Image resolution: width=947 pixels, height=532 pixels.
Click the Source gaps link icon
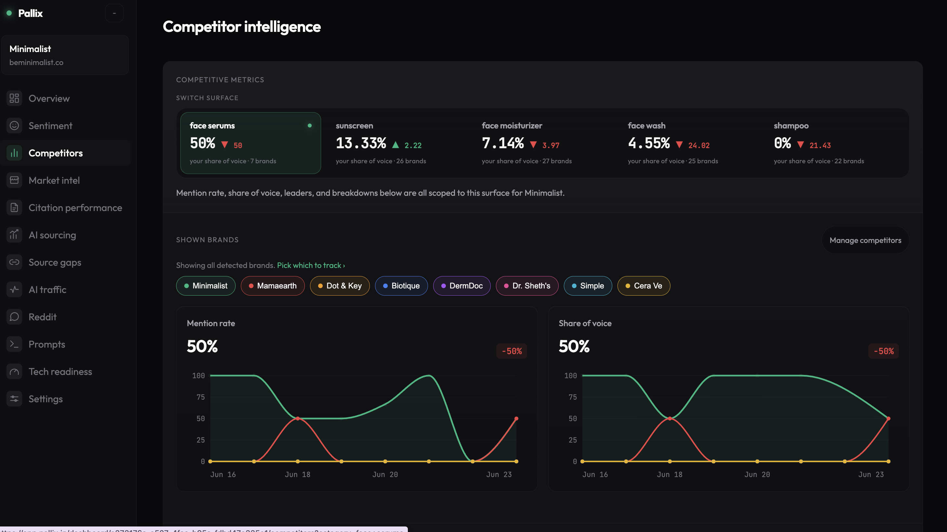(x=14, y=262)
